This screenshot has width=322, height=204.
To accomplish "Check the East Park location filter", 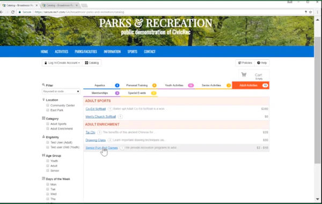I will (48, 110).
